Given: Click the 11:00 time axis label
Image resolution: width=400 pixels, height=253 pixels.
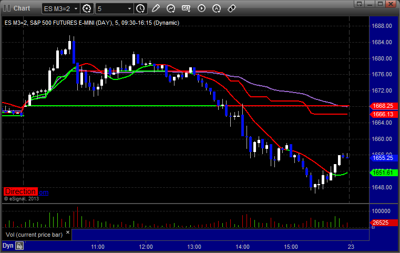Looking at the screenshot, I should tap(98, 247).
